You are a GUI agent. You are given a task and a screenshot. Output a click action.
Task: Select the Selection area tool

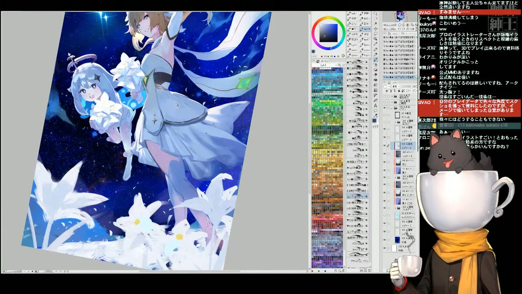(376, 34)
